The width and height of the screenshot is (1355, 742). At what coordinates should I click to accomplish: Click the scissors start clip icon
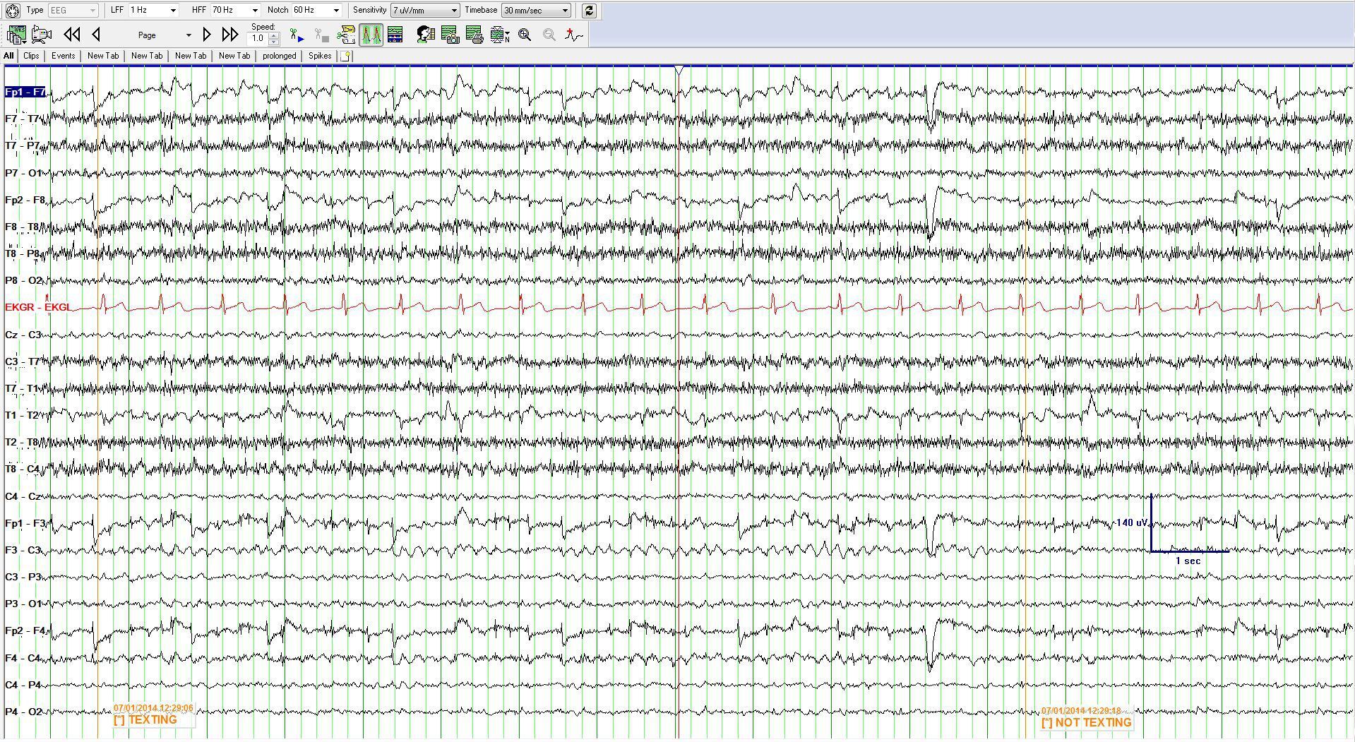297,35
